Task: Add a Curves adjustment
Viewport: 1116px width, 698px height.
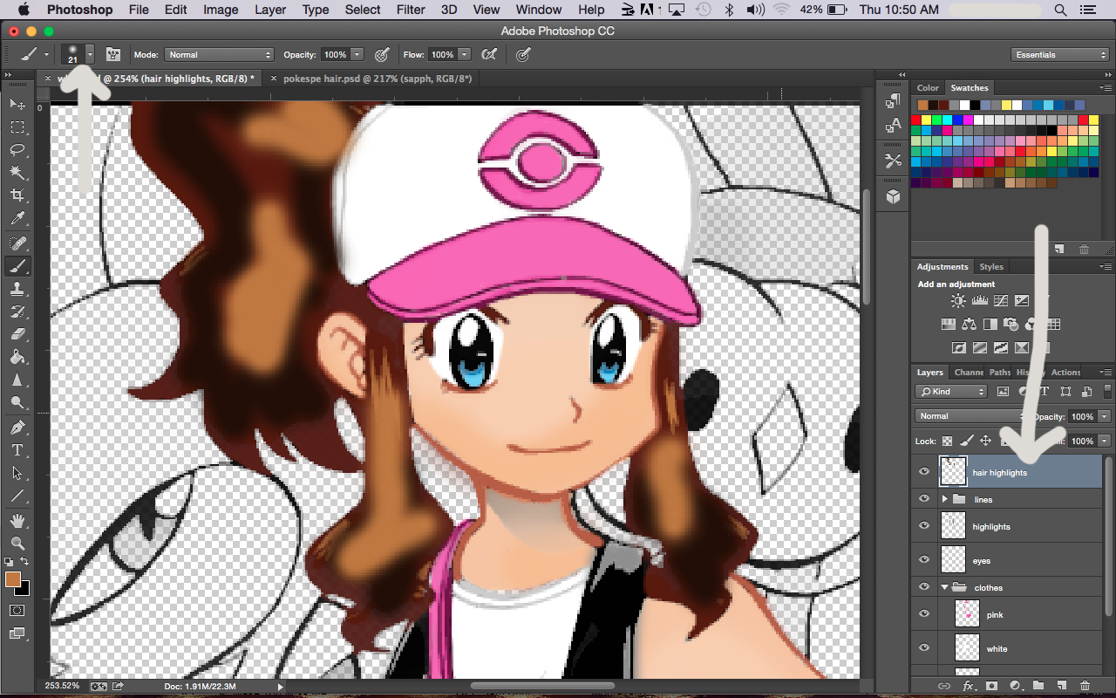Action: click(1000, 301)
